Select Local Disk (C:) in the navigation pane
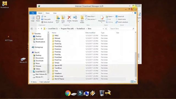176x99 pixels. 39,71
